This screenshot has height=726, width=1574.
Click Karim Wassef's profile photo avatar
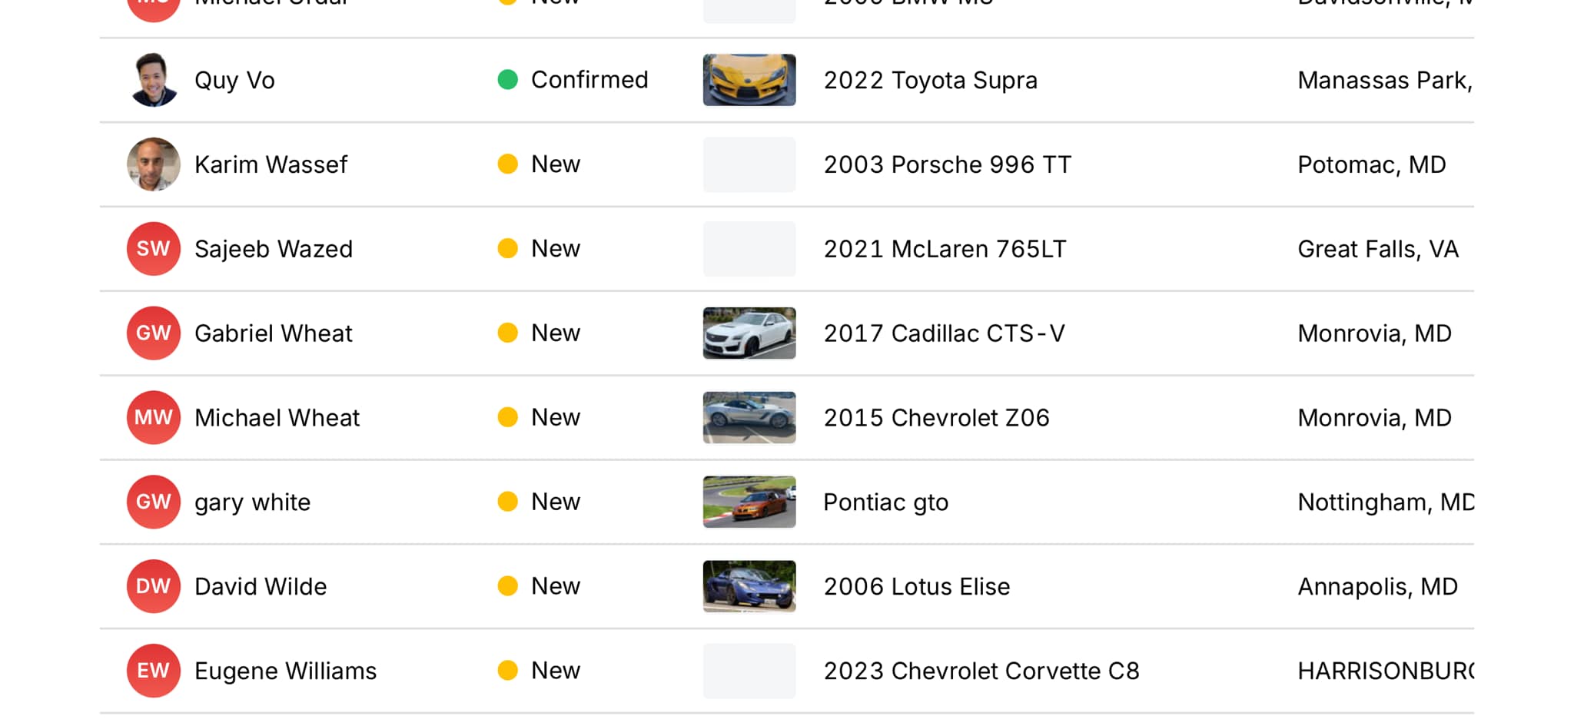154,164
